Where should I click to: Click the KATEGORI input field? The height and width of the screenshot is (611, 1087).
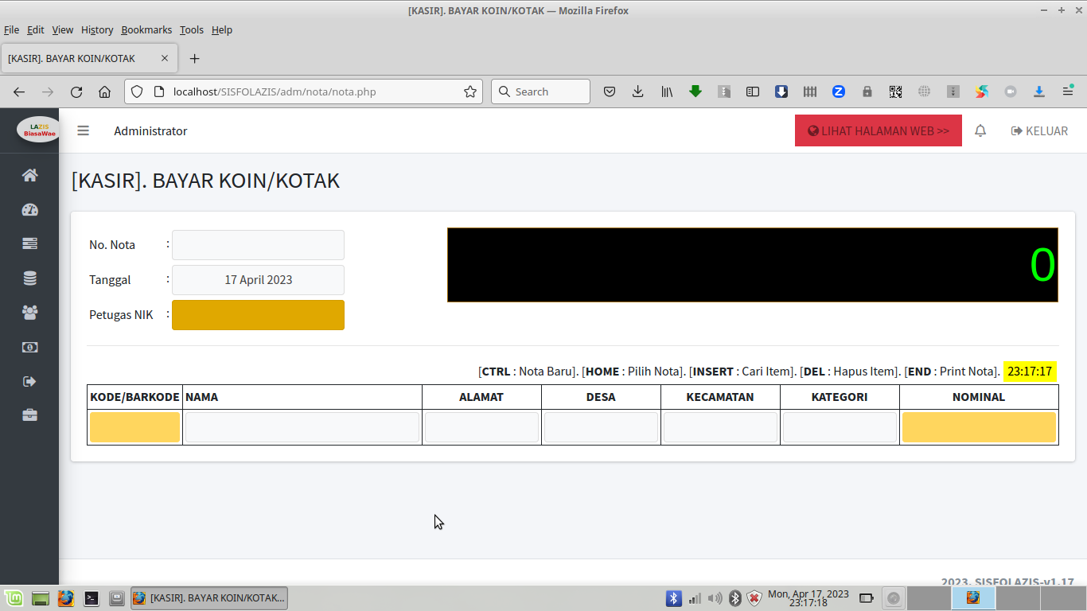pyautogui.click(x=840, y=427)
